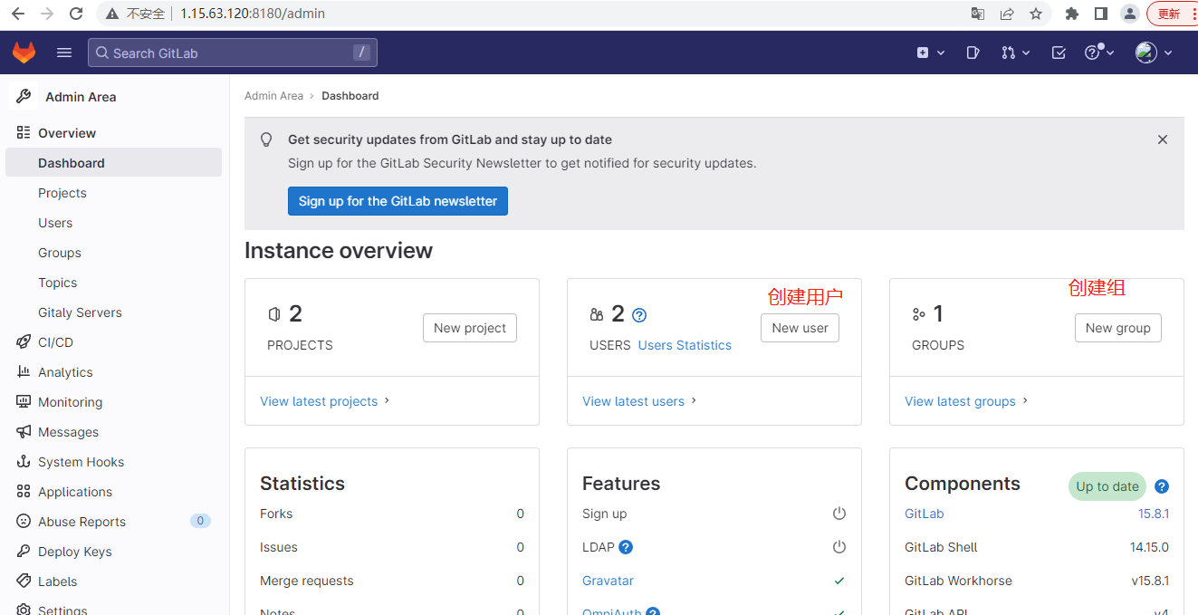Click the translate page icon
Viewport: 1198px width, 615px height.
[x=978, y=14]
